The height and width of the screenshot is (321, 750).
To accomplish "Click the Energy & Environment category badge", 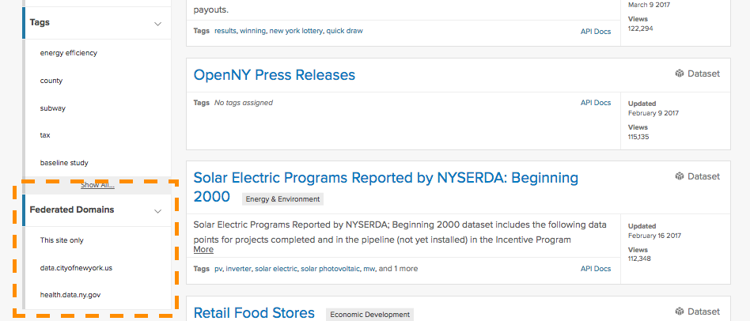I will coord(282,199).
